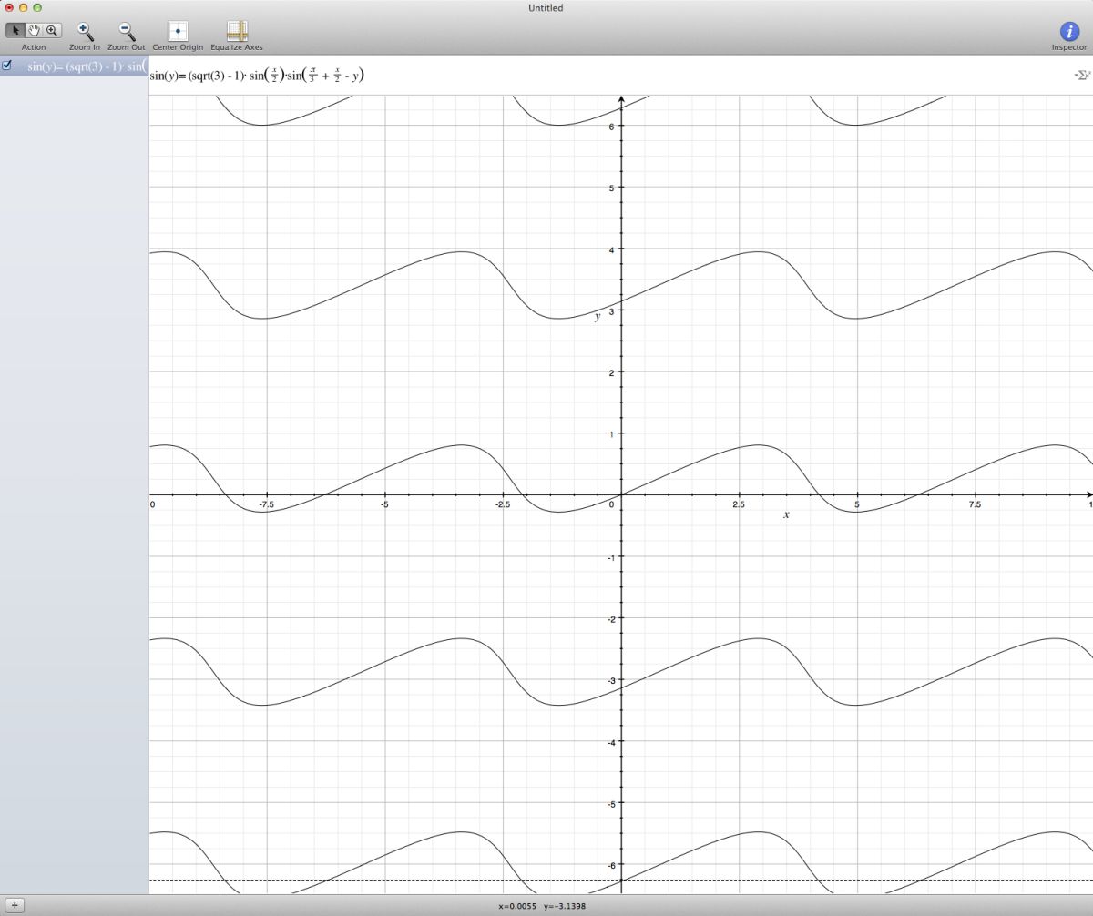This screenshot has height=916, width=1093.
Task: Click the Untitled window title
Action: pyautogui.click(x=546, y=8)
